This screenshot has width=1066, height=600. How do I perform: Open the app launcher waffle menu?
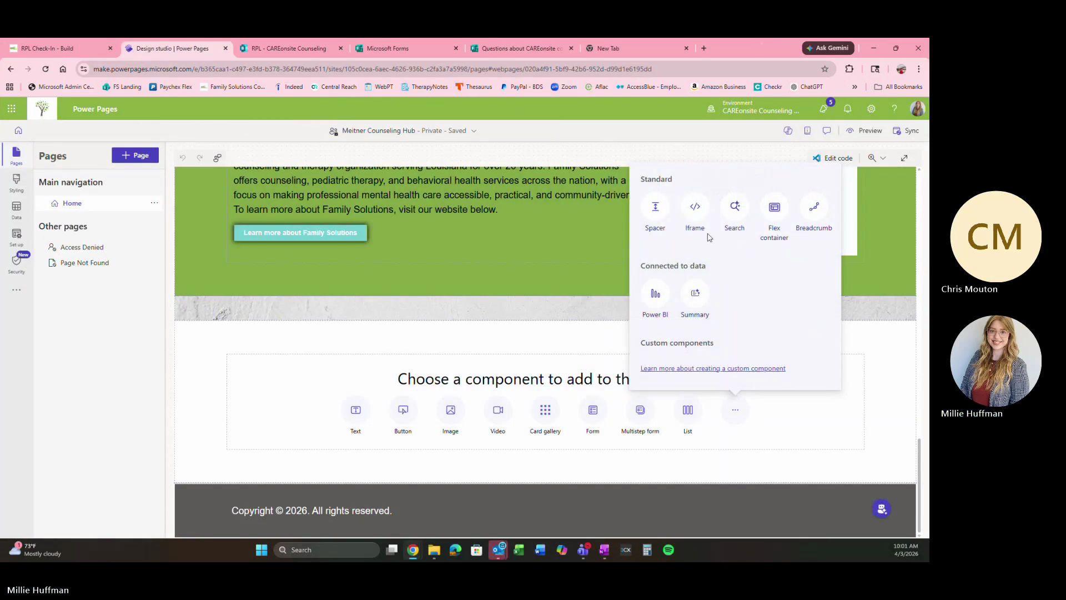(x=11, y=109)
